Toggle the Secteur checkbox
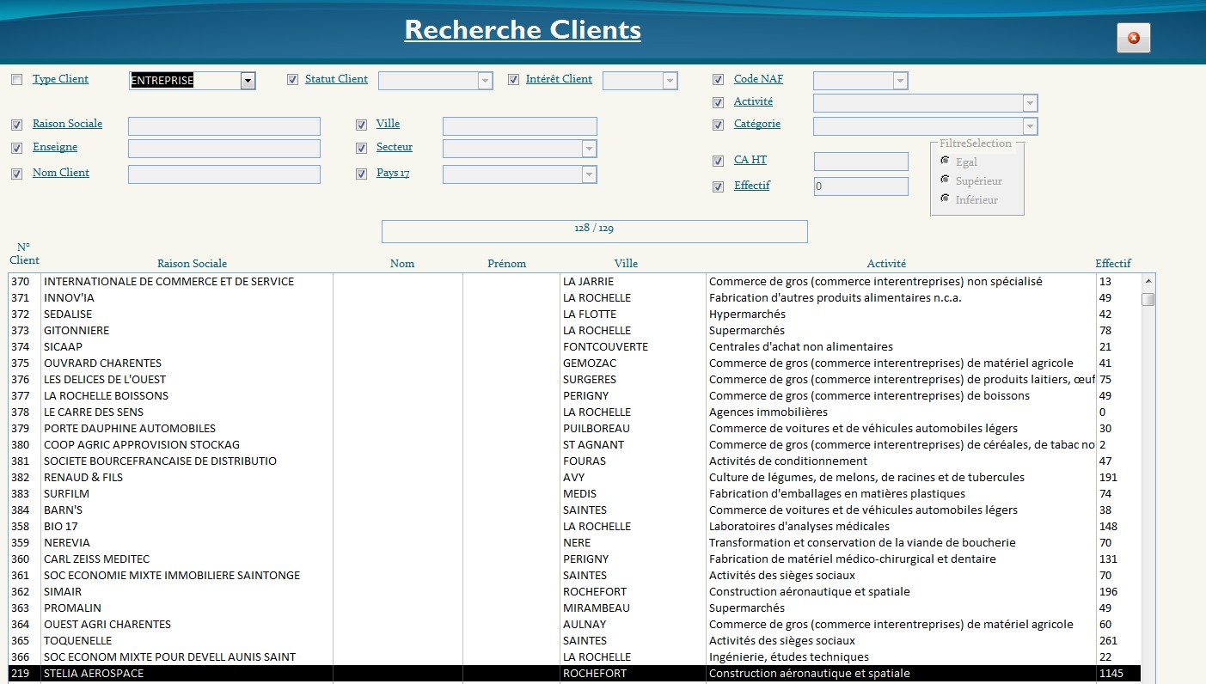The image size is (1206, 684). 361,149
